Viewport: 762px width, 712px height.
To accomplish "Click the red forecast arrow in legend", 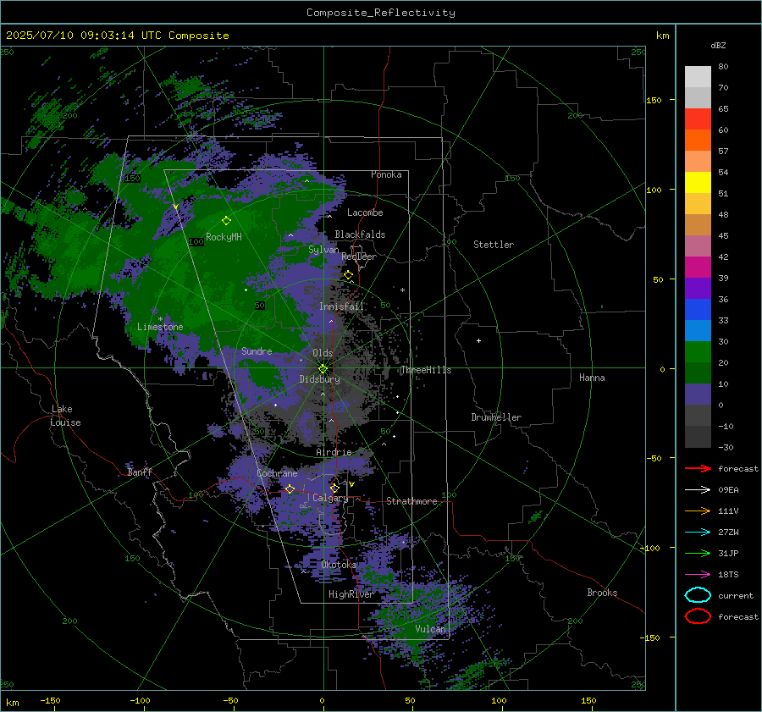I will (698, 468).
